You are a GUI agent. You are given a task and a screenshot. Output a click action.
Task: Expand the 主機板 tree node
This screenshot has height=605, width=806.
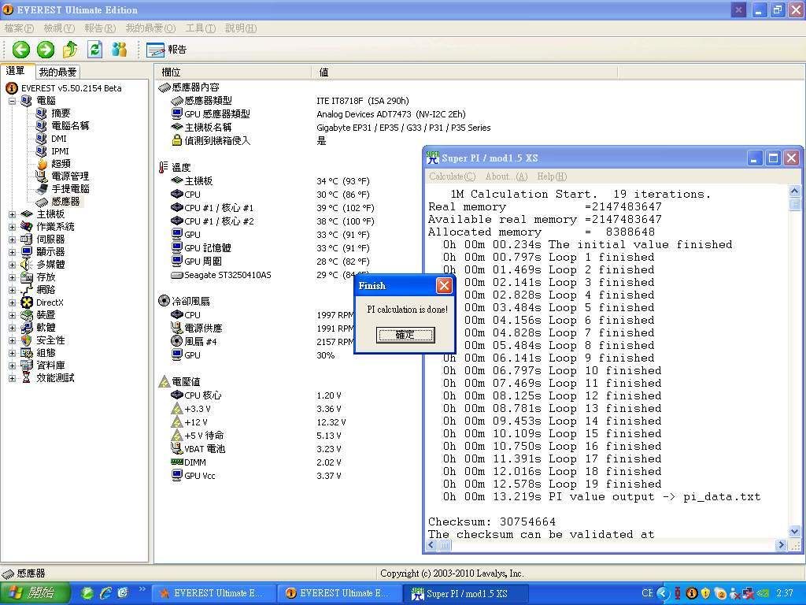coord(12,214)
